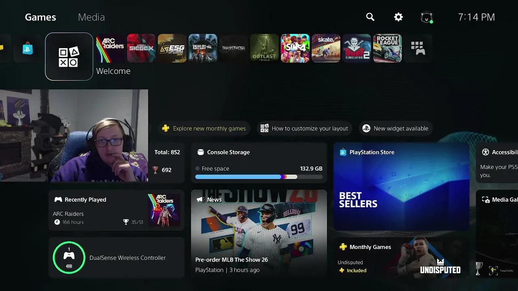Open the Game Library icon
Screen dimensions: 518x291
tap(418, 48)
